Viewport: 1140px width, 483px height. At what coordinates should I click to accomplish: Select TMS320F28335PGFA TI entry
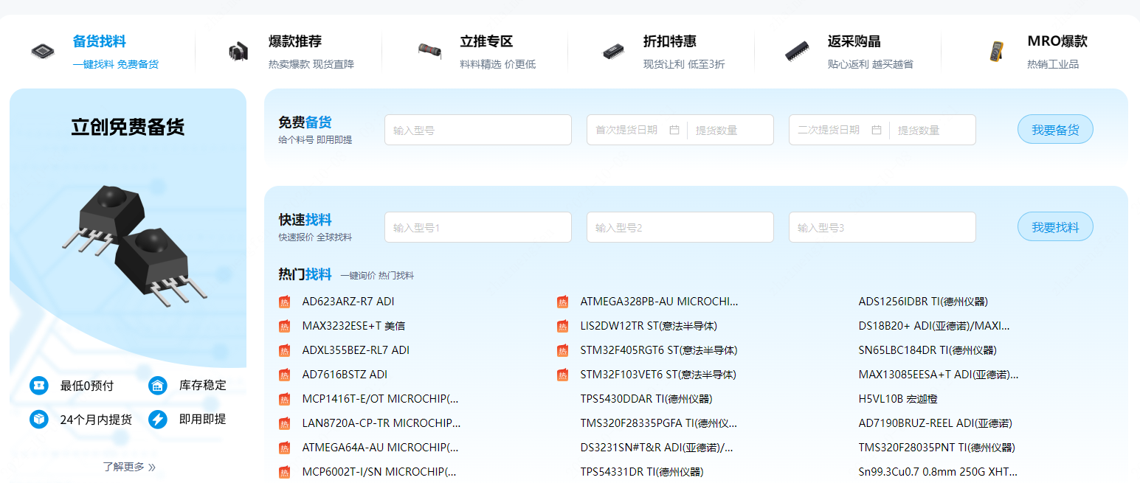click(659, 423)
